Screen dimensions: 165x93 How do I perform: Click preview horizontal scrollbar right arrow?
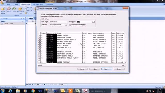123,65
